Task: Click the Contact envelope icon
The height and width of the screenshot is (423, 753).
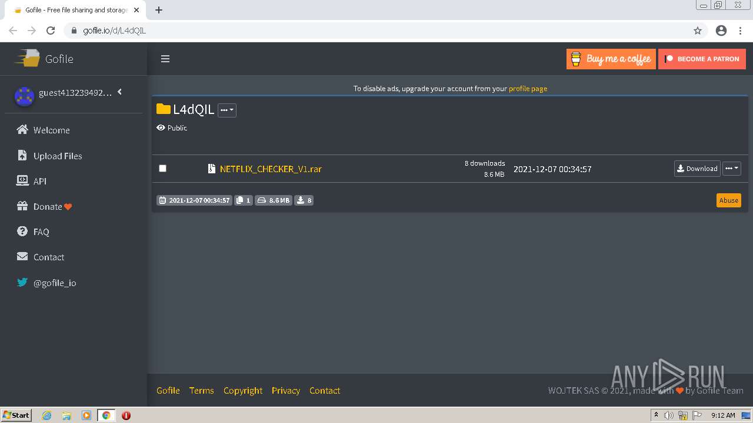Action: click(22, 257)
